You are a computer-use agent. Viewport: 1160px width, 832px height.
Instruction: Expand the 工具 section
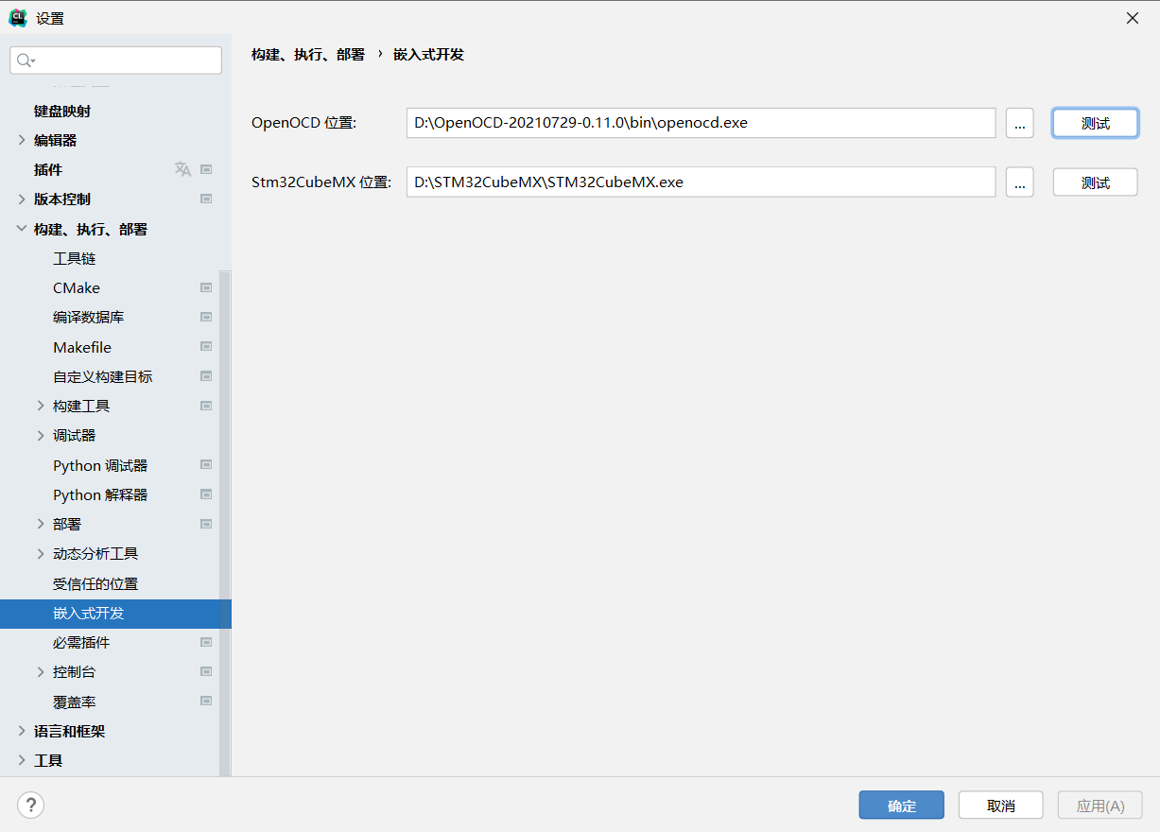(x=22, y=760)
